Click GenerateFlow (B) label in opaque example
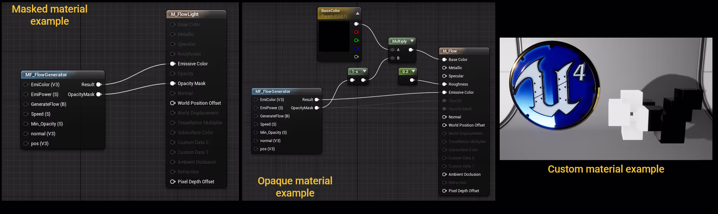The width and height of the screenshot is (718, 214). (x=275, y=116)
